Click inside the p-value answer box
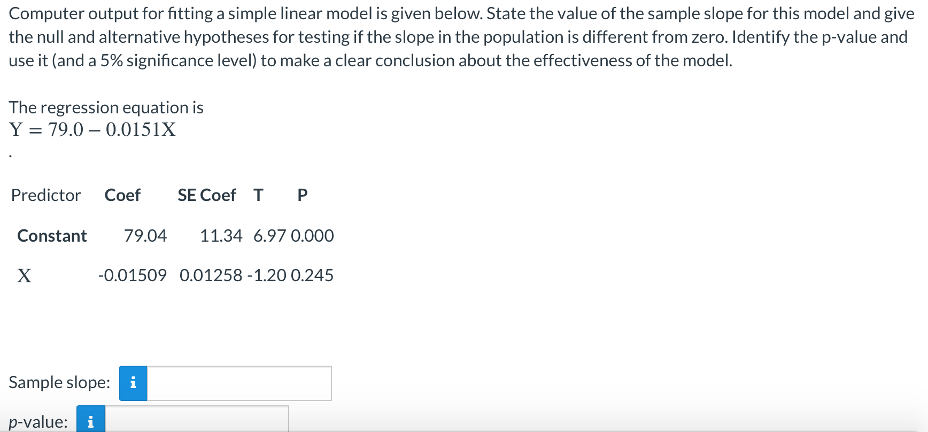This screenshot has width=928, height=432. tap(198, 422)
